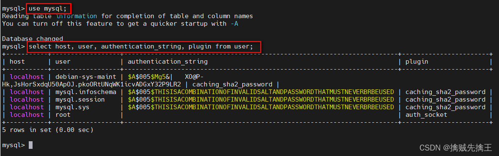Click the 'plugin' column header
The width and height of the screenshot is (499, 156).
point(417,62)
